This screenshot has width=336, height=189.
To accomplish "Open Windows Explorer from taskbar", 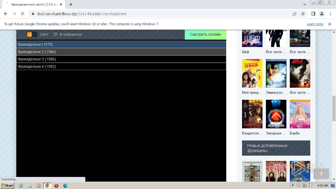I will (30, 186).
